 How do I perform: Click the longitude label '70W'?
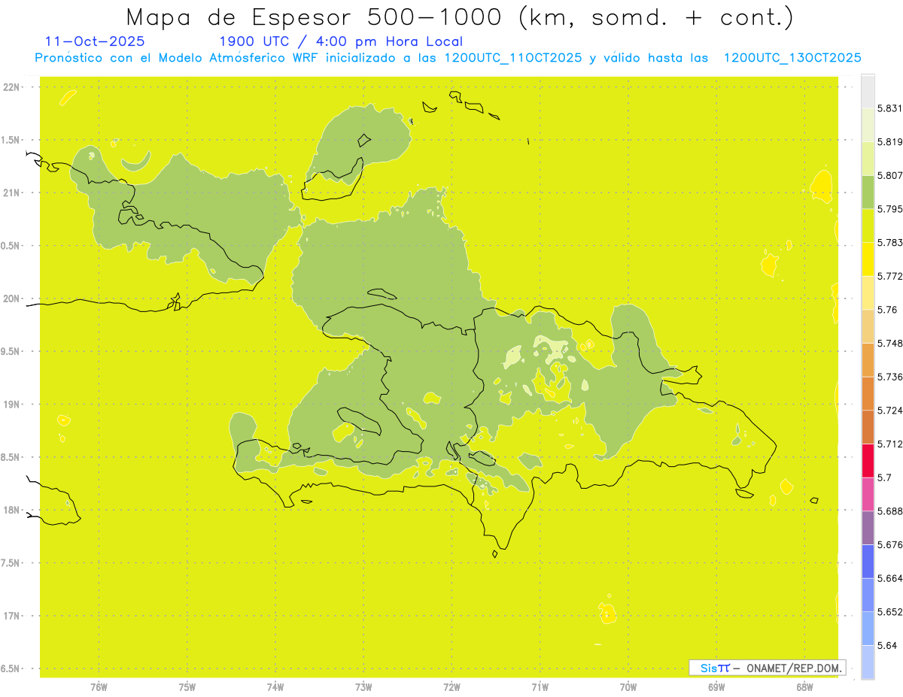point(628,687)
